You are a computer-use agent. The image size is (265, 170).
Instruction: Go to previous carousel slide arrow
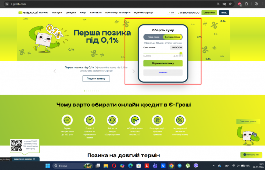pyautogui.click(x=55, y=71)
